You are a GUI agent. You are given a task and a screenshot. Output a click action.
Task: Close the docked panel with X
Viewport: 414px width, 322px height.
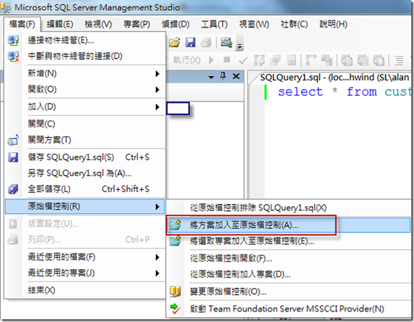click(236, 77)
